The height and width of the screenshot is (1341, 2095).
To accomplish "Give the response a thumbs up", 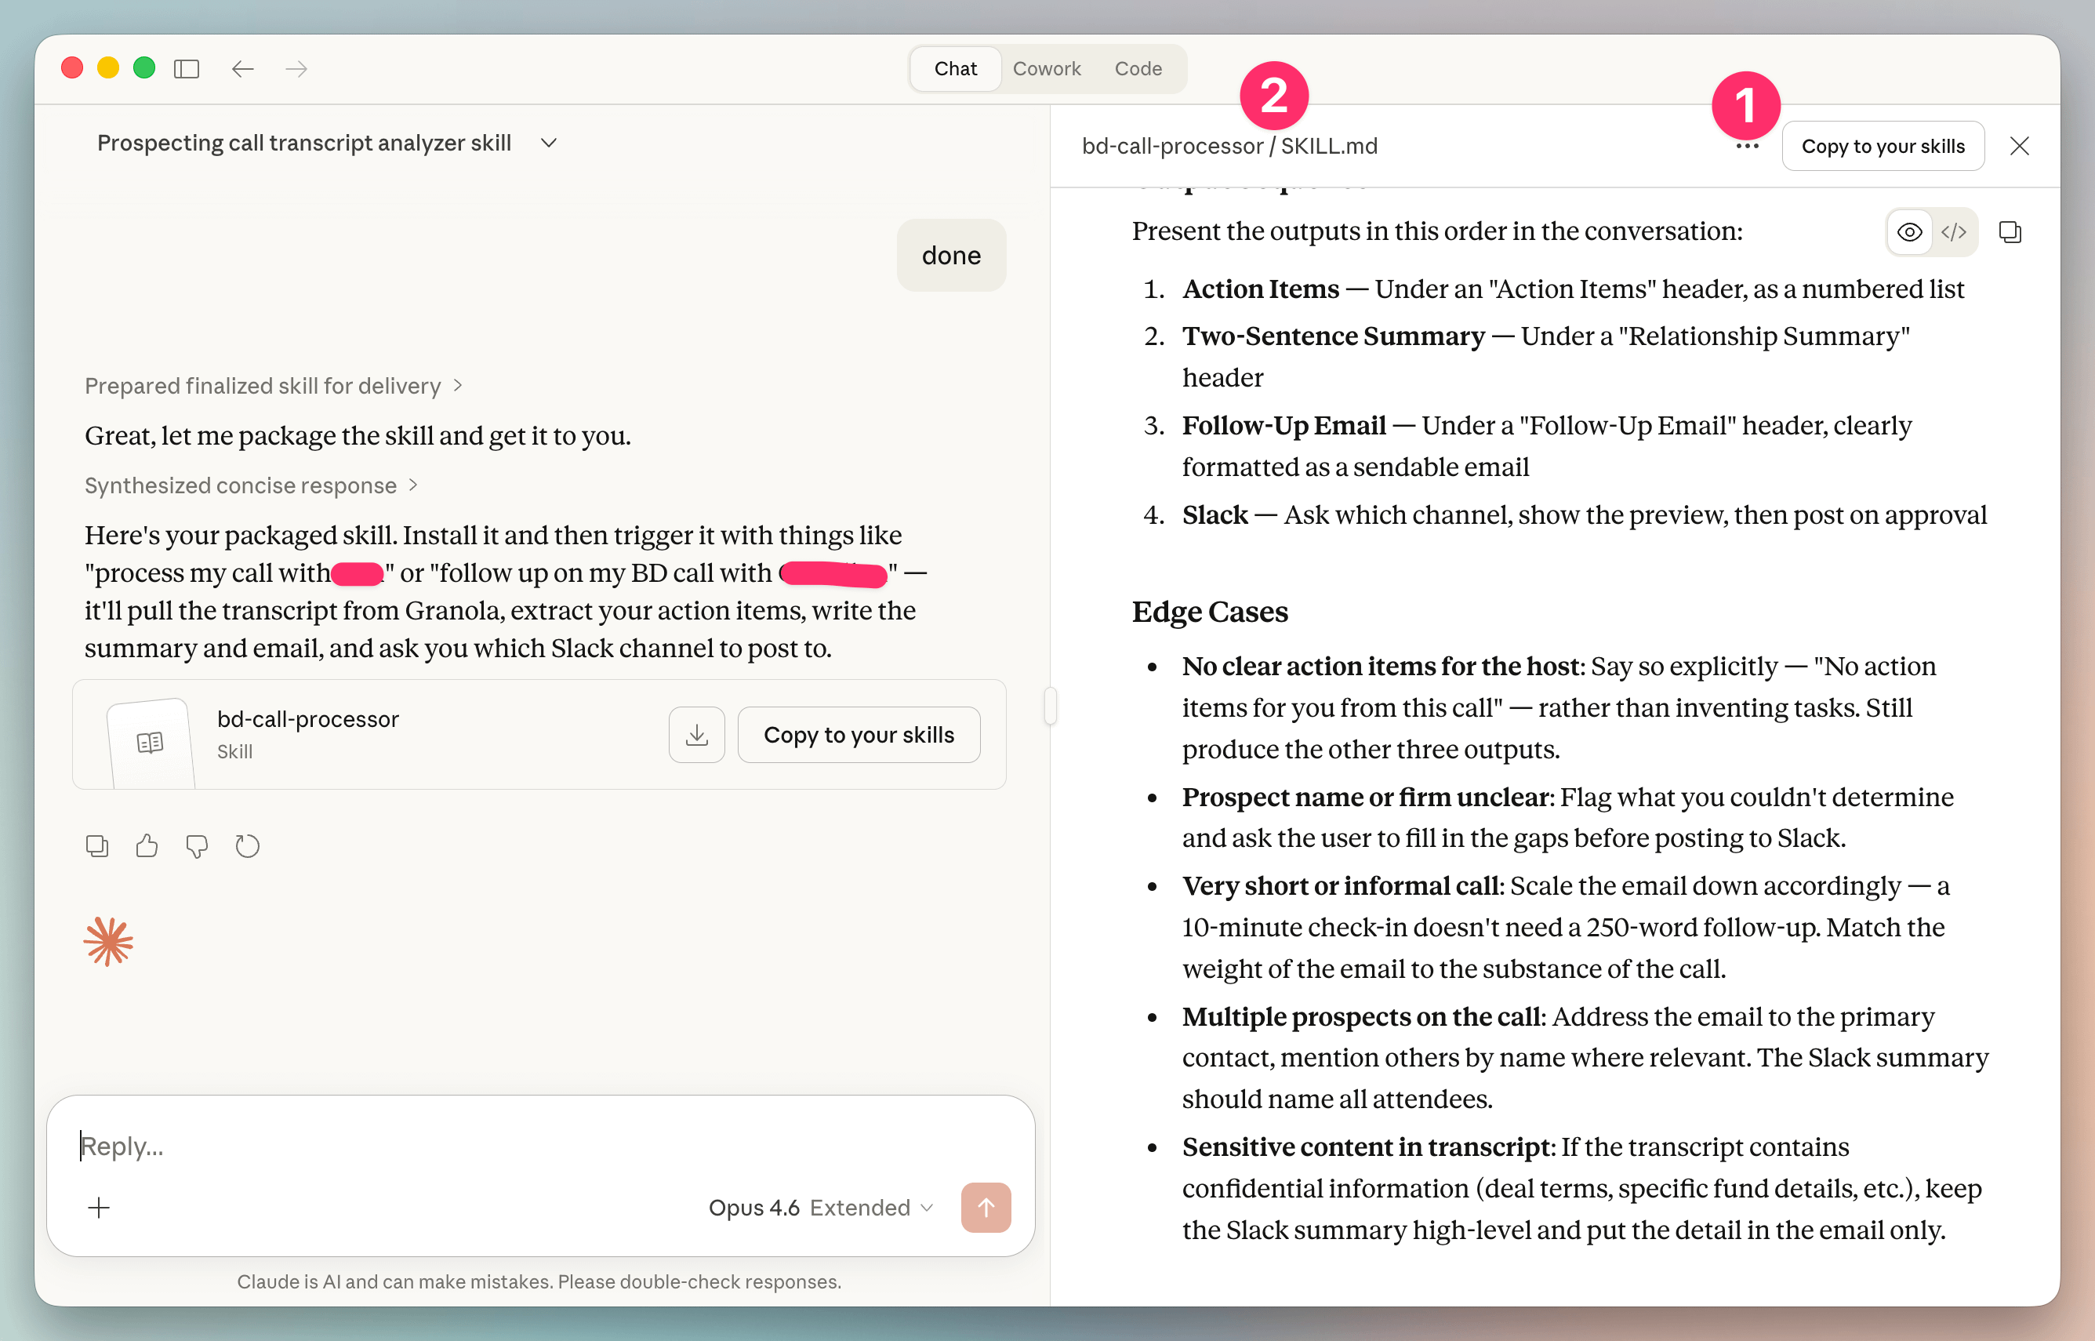I will coord(147,845).
